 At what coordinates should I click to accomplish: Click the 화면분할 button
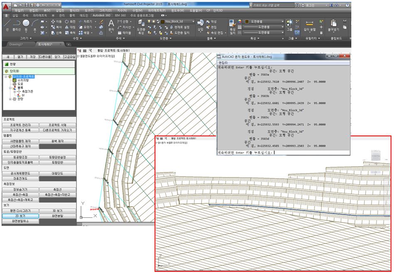coord(58,216)
